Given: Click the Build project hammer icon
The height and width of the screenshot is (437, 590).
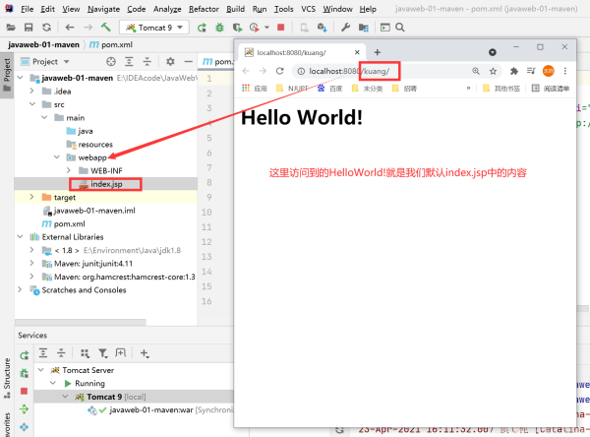Looking at the screenshot, I should [x=105, y=27].
